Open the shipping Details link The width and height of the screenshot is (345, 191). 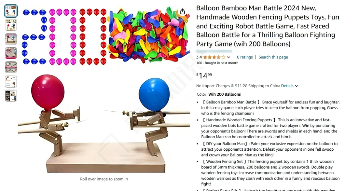287,86
